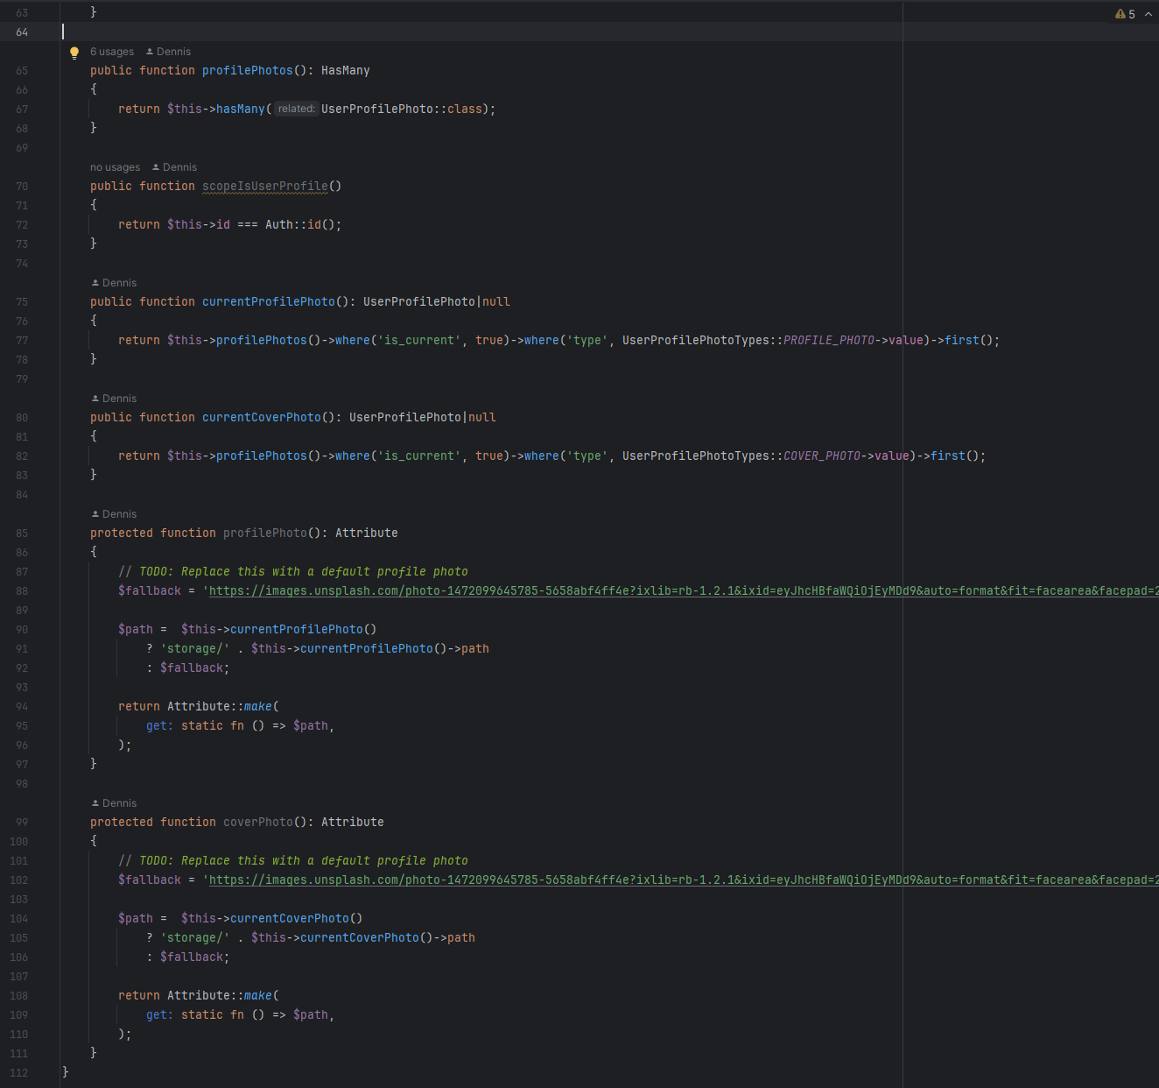1159x1088 pixels.
Task: Click the yellow lightbulb quick-fix icon
Action: click(74, 53)
